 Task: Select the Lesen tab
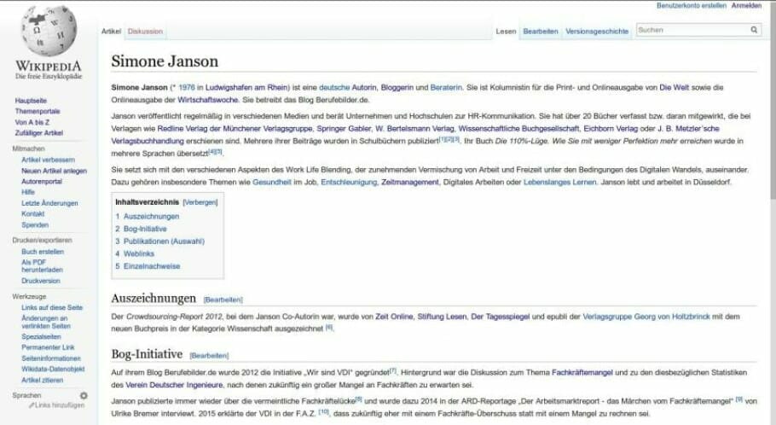tap(506, 32)
